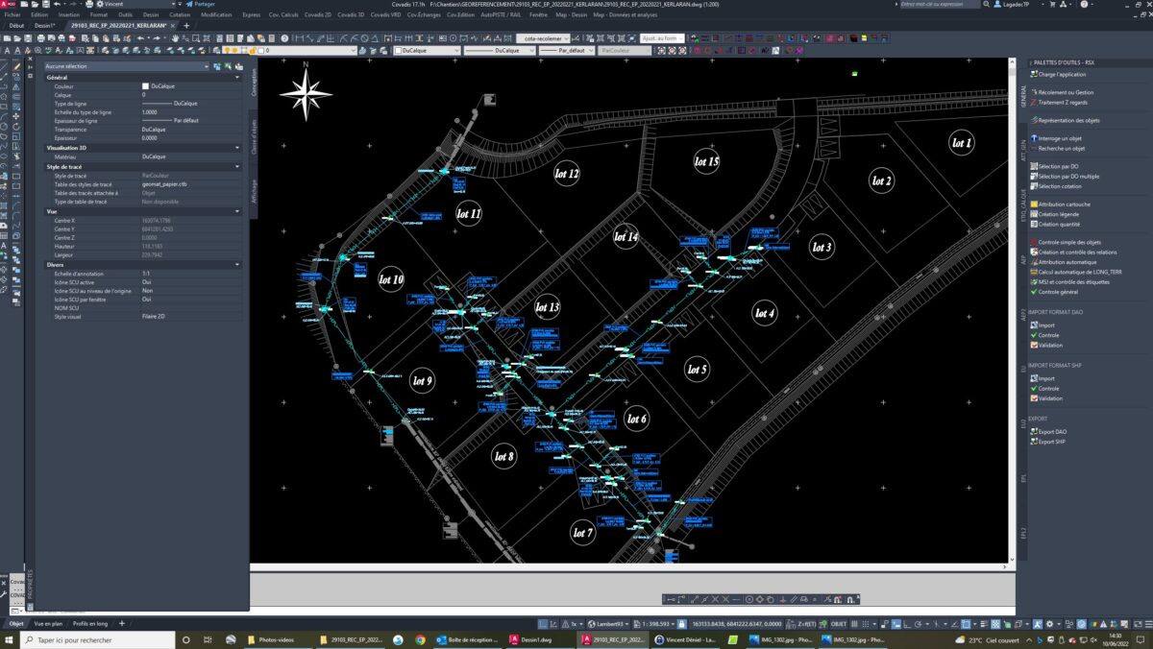Switch to the Dessin1 drawing tab
The width and height of the screenshot is (1153, 649).
43,25
